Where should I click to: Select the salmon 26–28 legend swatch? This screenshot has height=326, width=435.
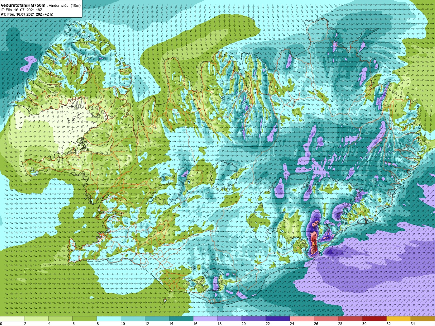coord(326,319)
